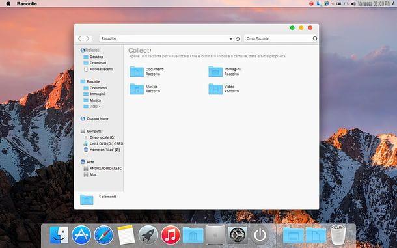Open the Trash in the dock
Screen dimensions: 397x248
338,235
